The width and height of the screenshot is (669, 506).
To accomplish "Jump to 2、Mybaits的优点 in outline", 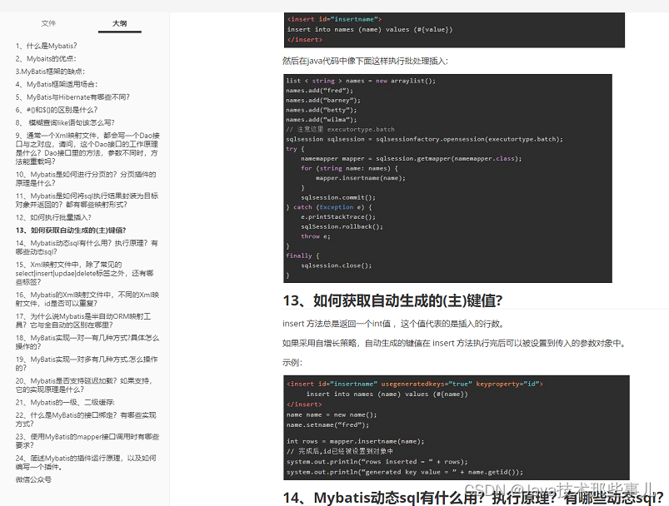I will pyautogui.click(x=46, y=59).
